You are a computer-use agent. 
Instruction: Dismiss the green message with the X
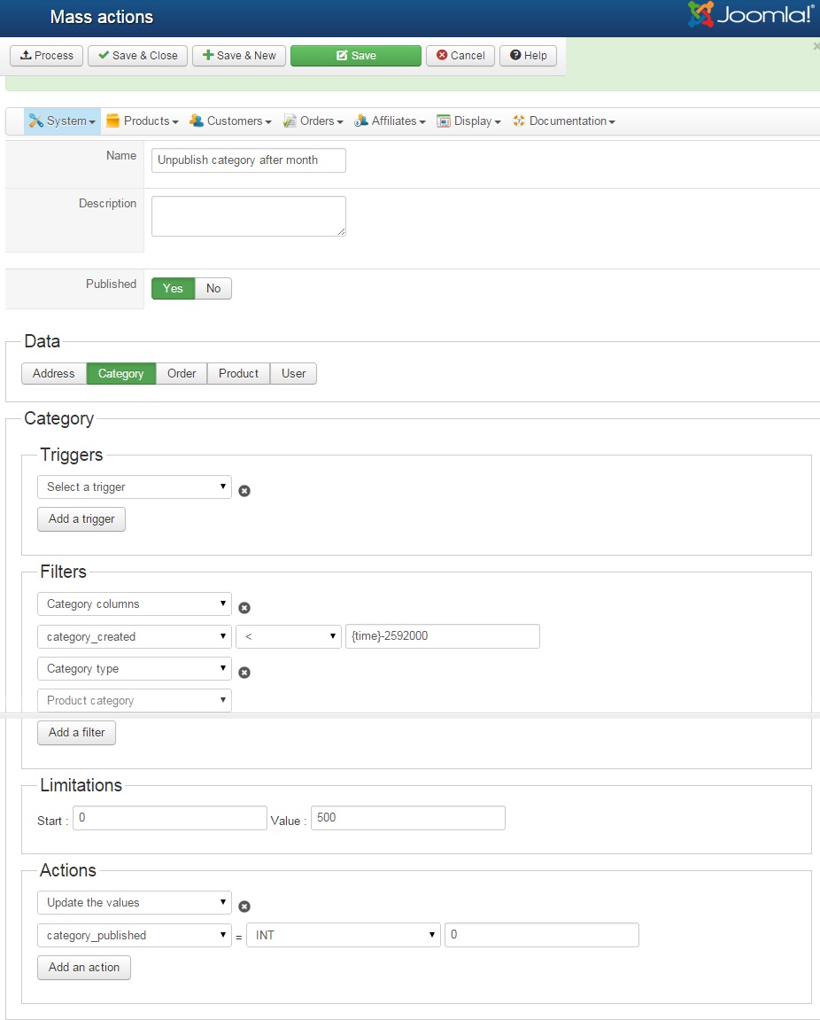pos(816,46)
